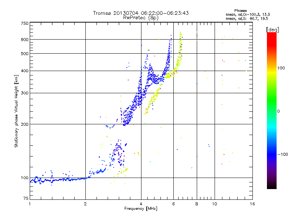The width and height of the screenshot is (297, 222).
Task: Click the colorbar tick label '0'
Action: pyautogui.click(x=278, y=111)
